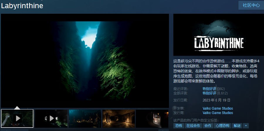This screenshot has height=131, width=264.
Task: Click the Labyrinthine header capsule image
Action: [x=219, y=35]
